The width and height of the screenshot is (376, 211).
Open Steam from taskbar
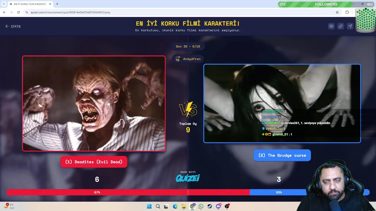pyautogui.click(x=209, y=206)
